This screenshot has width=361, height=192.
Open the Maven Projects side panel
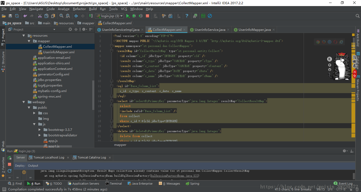pos(358,88)
